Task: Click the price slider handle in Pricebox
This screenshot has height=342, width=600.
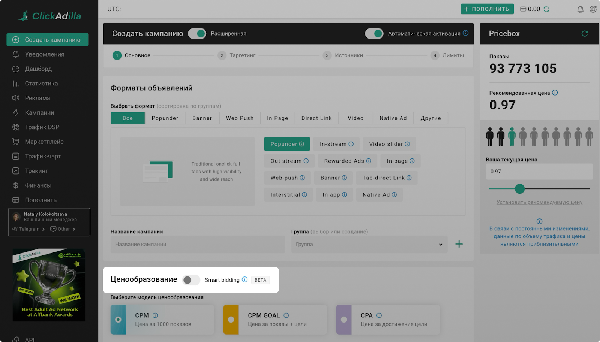Action: [x=519, y=189]
